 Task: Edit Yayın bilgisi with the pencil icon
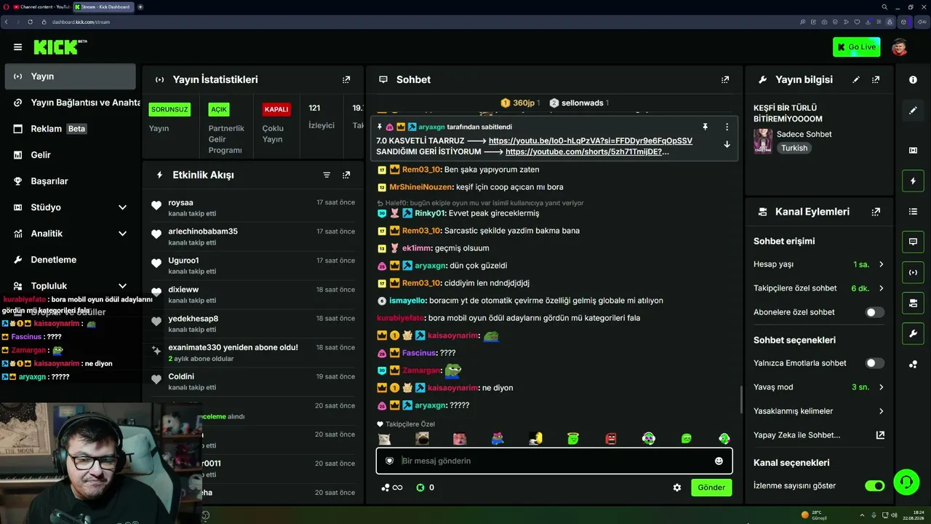tap(856, 79)
